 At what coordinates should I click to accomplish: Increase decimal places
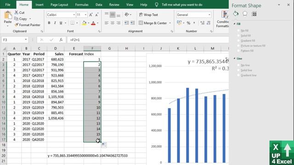(x=202, y=23)
